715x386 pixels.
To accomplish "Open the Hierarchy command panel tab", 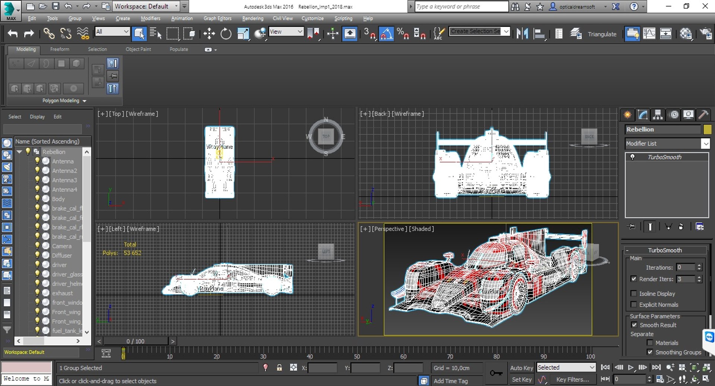I will click(658, 115).
